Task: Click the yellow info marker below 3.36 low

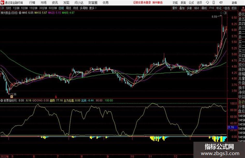Action: point(12,97)
